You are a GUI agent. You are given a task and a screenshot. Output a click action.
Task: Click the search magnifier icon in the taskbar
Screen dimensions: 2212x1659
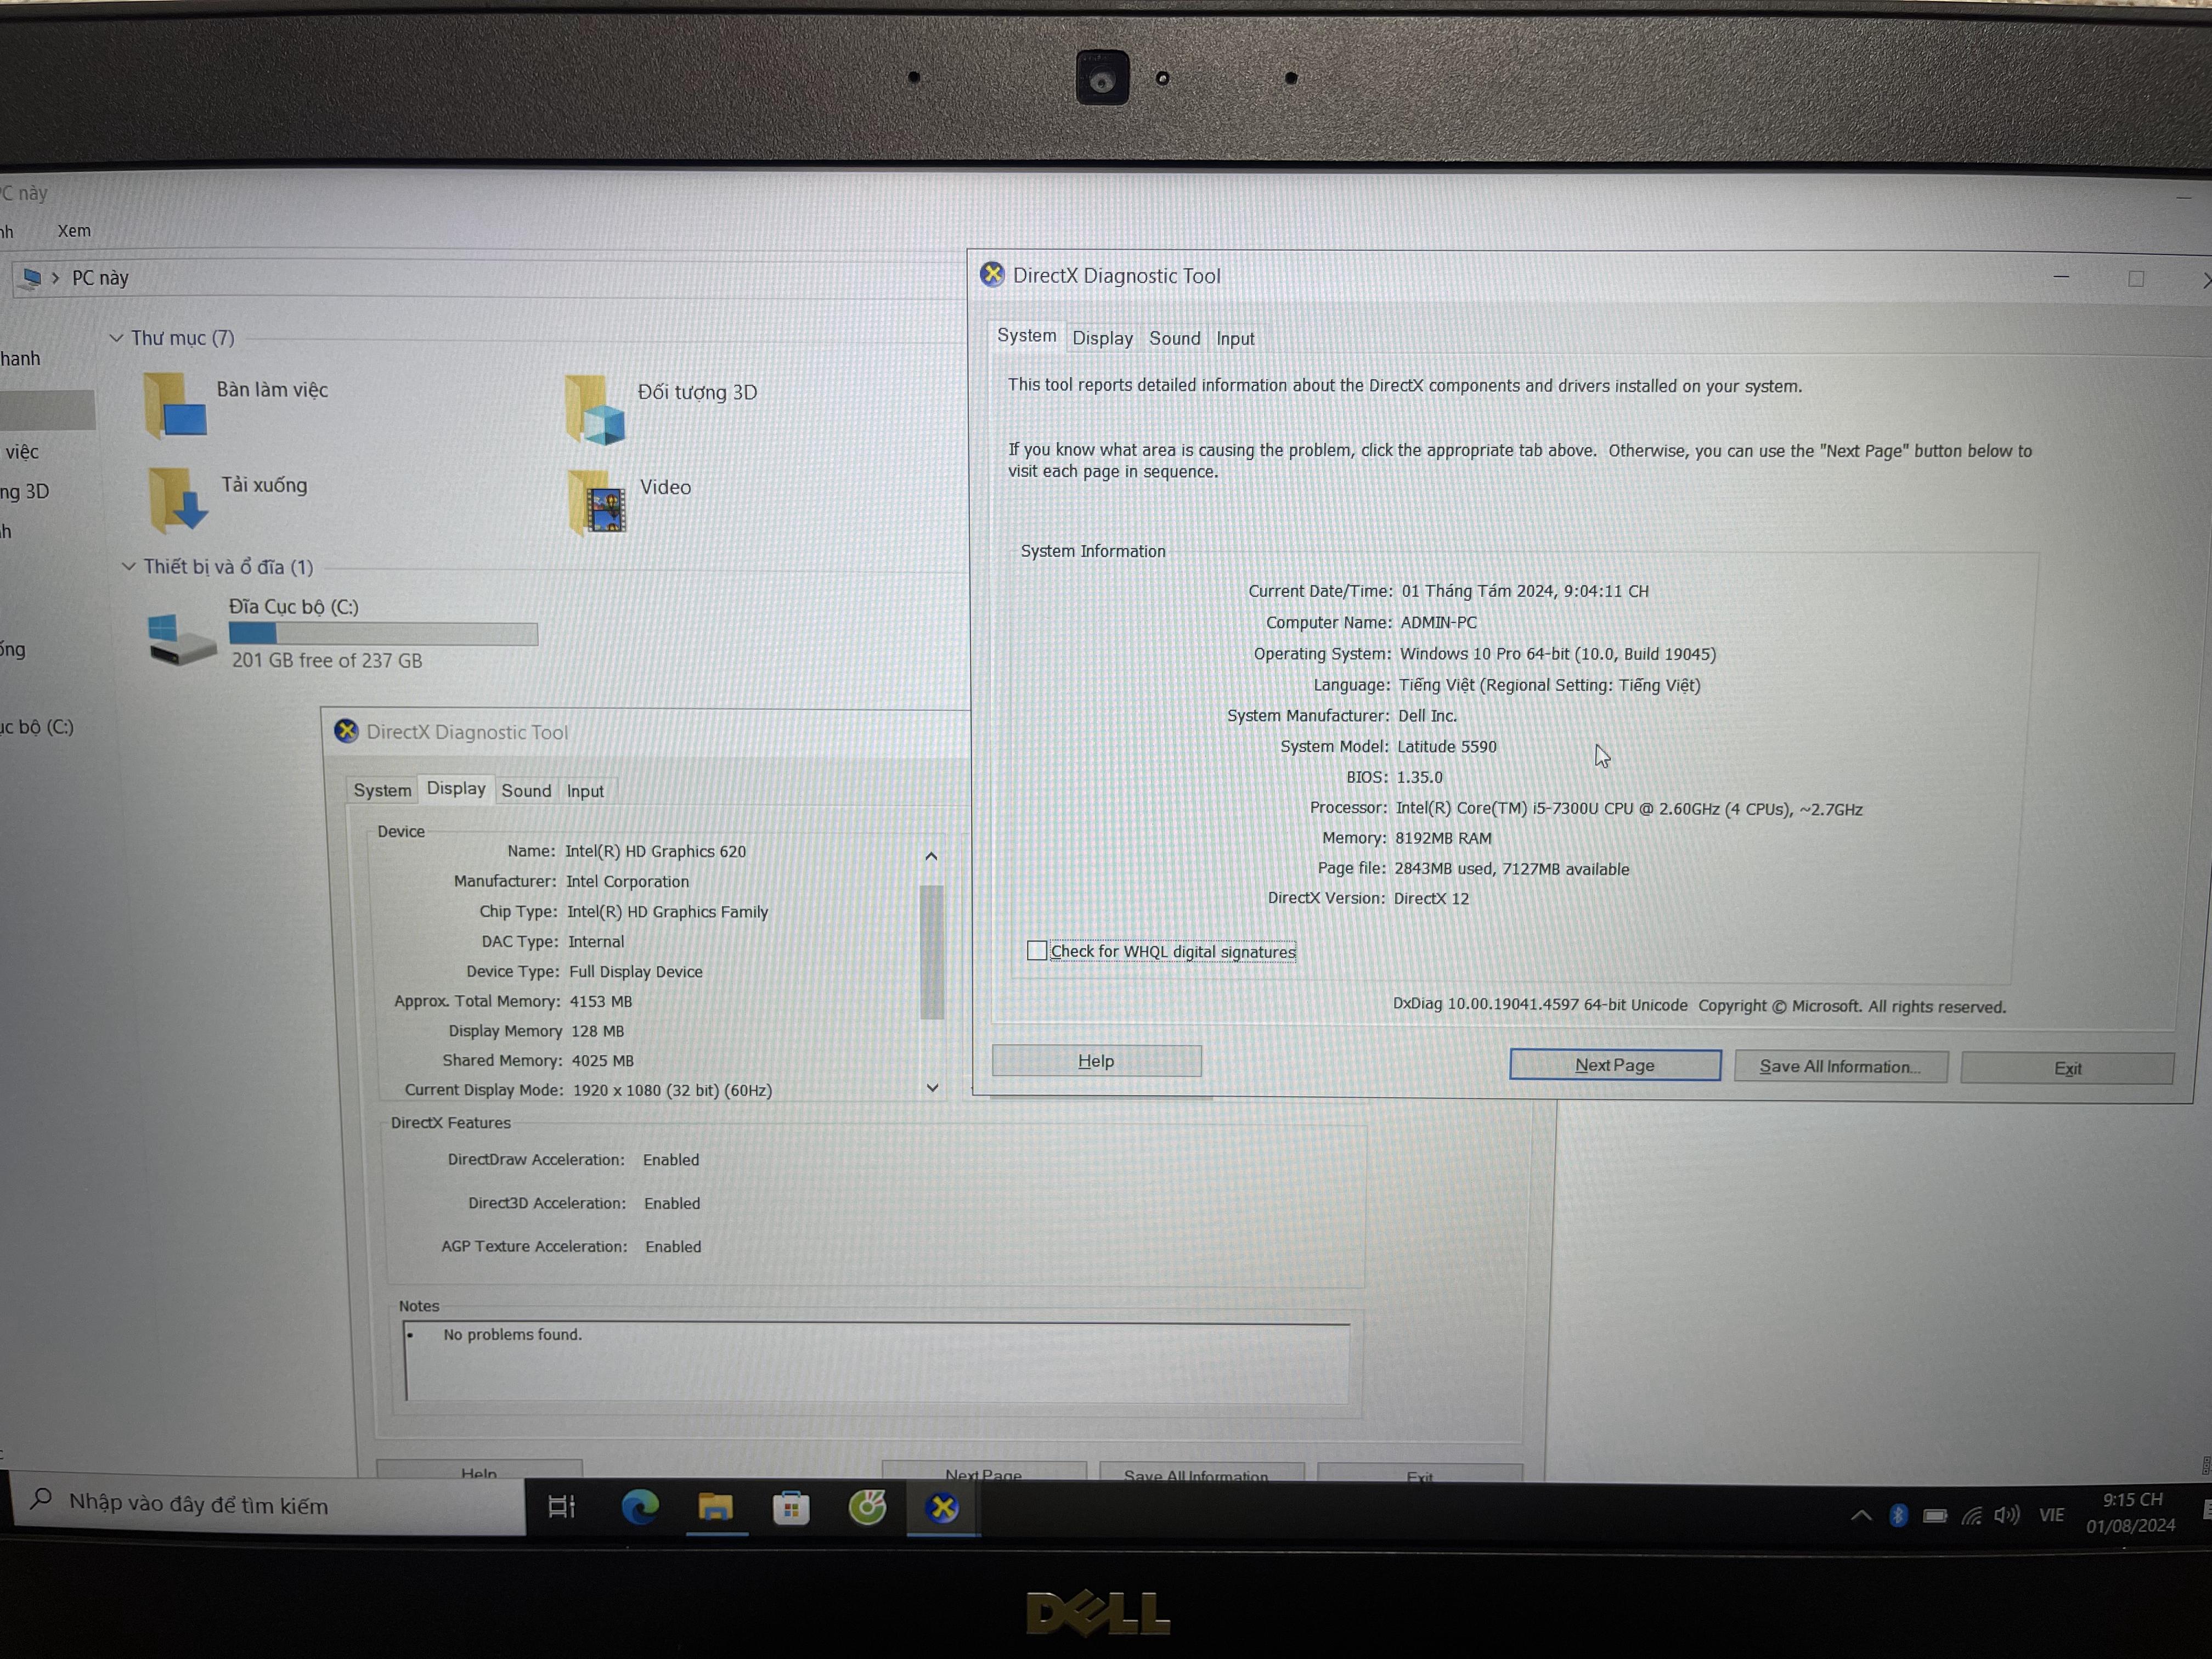[x=41, y=1499]
